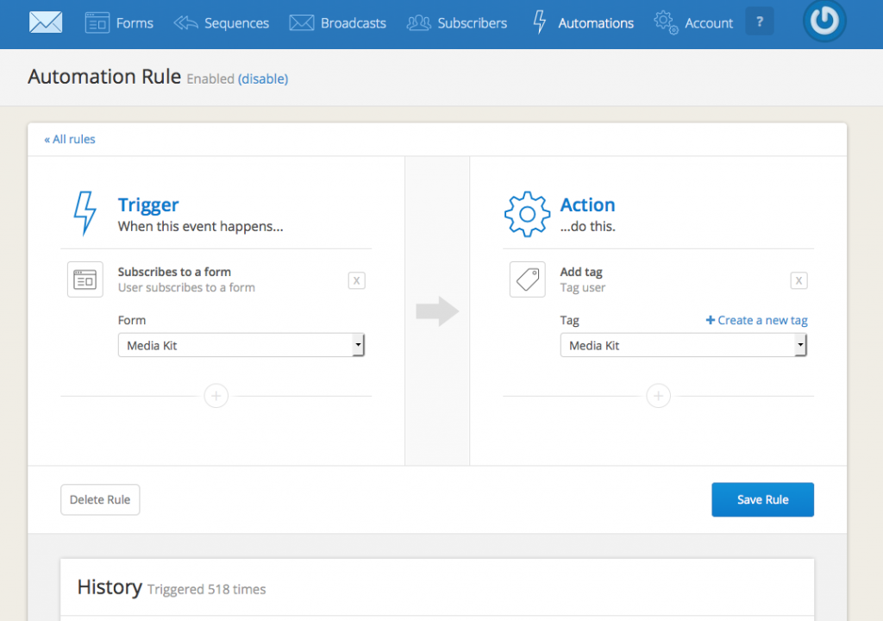Add another action with the plus button
Screen dimensions: 883x621
[658, 396]
